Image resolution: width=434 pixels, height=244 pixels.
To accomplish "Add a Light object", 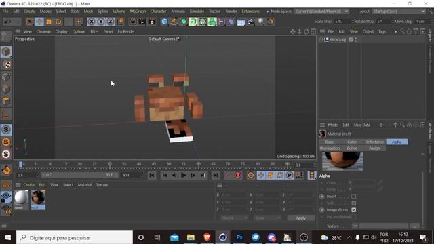I will click(260, 22).
